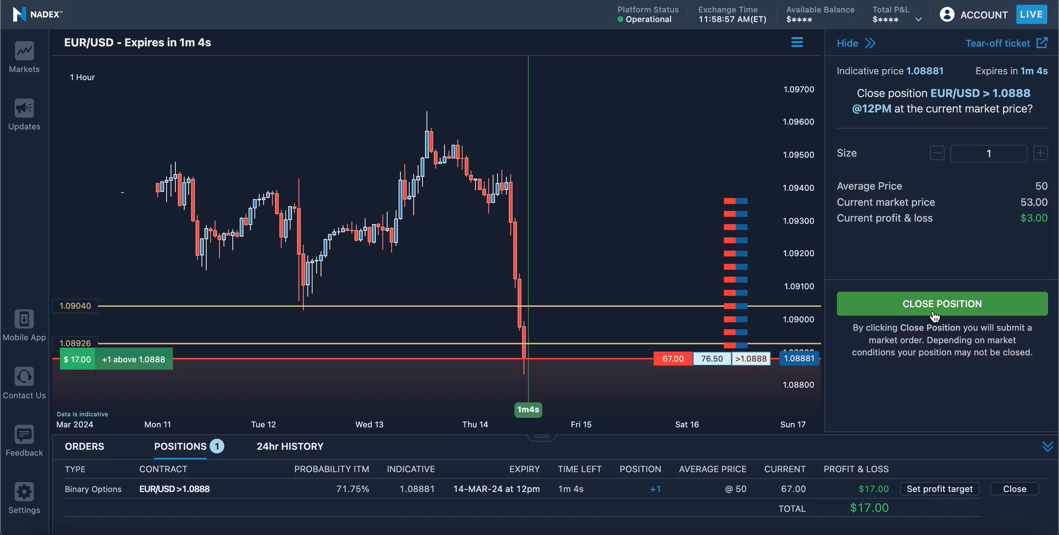Switch to the ORDERS tab
The width and height of the screenshot is (1059, 535).
point(84,446)
